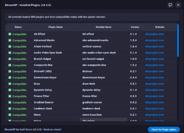This screenshot has width=184, height=133.
Task: Open obsproject.com link for Audio Video Sync Dock
Action: [x=154, y=53]
